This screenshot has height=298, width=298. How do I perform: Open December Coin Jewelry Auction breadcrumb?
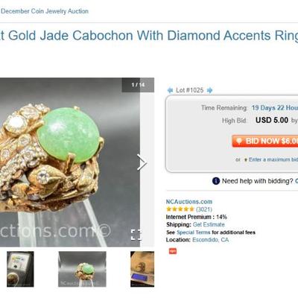[45, 11]
